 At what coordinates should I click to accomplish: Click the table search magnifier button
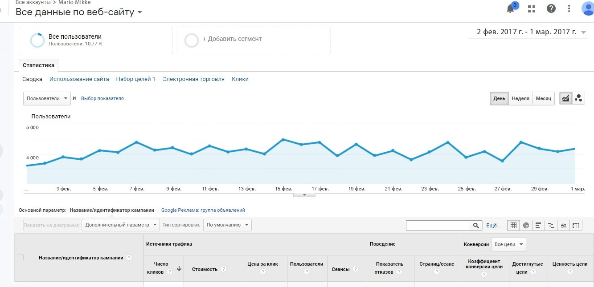[476, 226]
